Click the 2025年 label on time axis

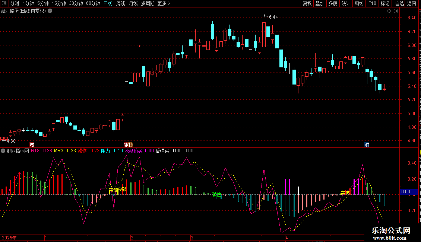(x=9, y=238)
